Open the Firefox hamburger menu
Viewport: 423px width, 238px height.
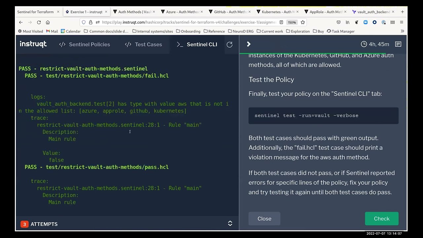point(401,22)
